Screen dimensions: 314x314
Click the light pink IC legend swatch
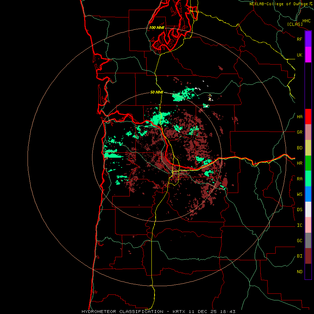pos(308,225)
